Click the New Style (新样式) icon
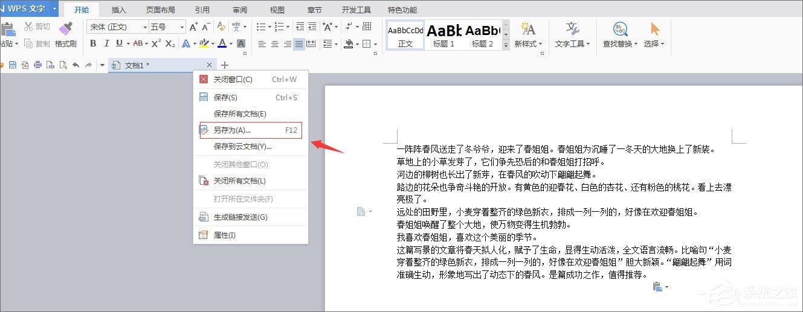 coord(528,28)
